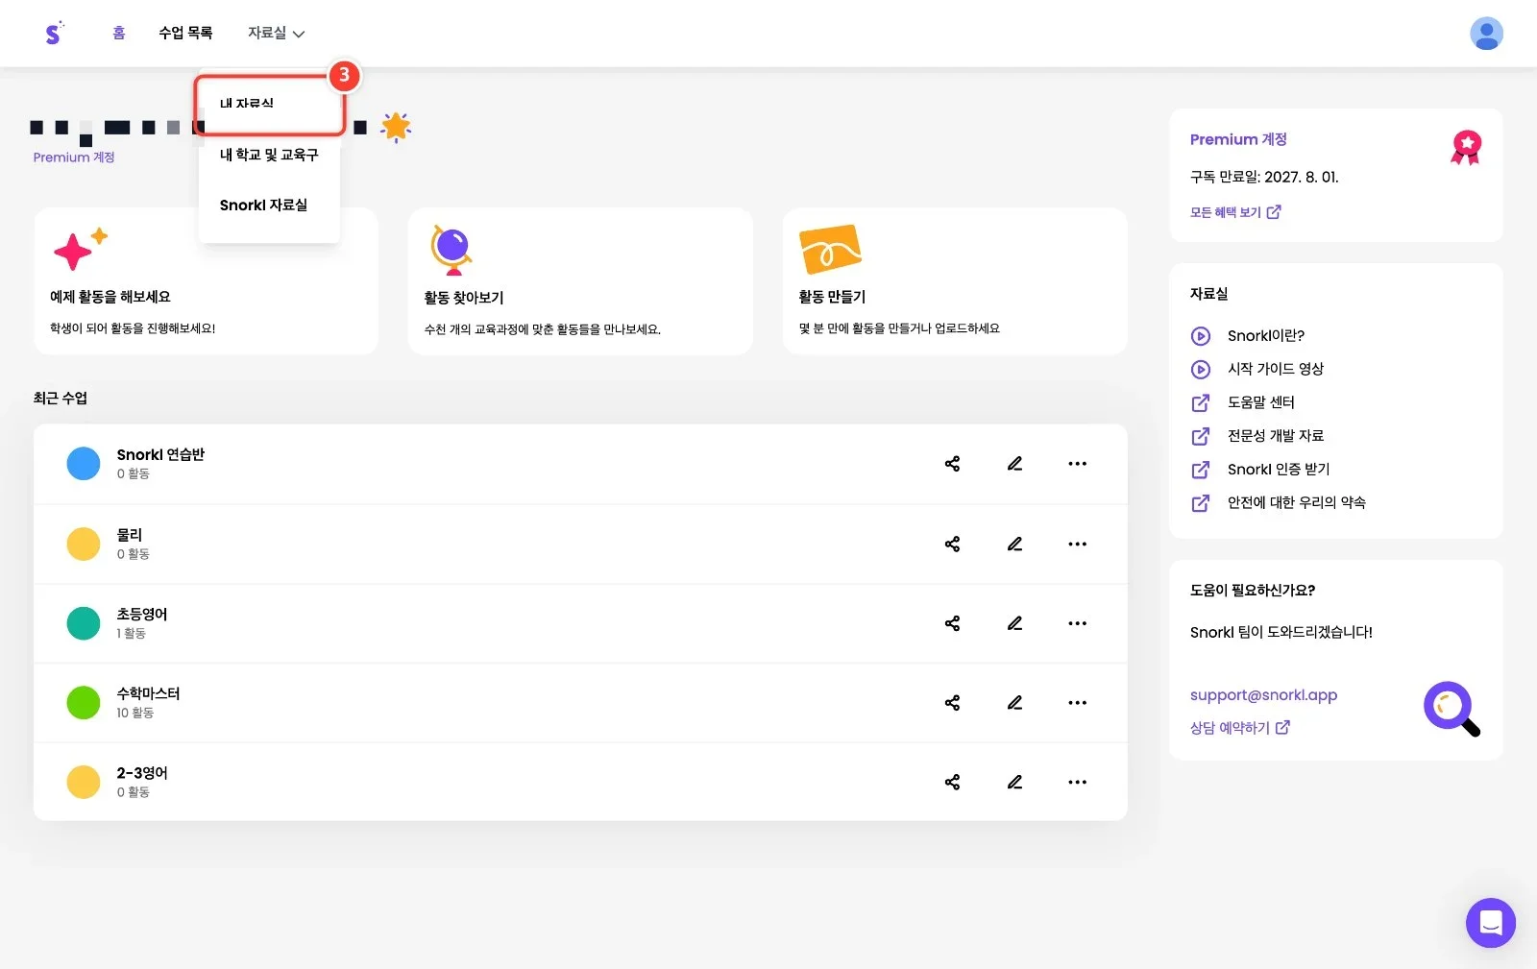Click the orange star icon by name

(x=396, y=127)
